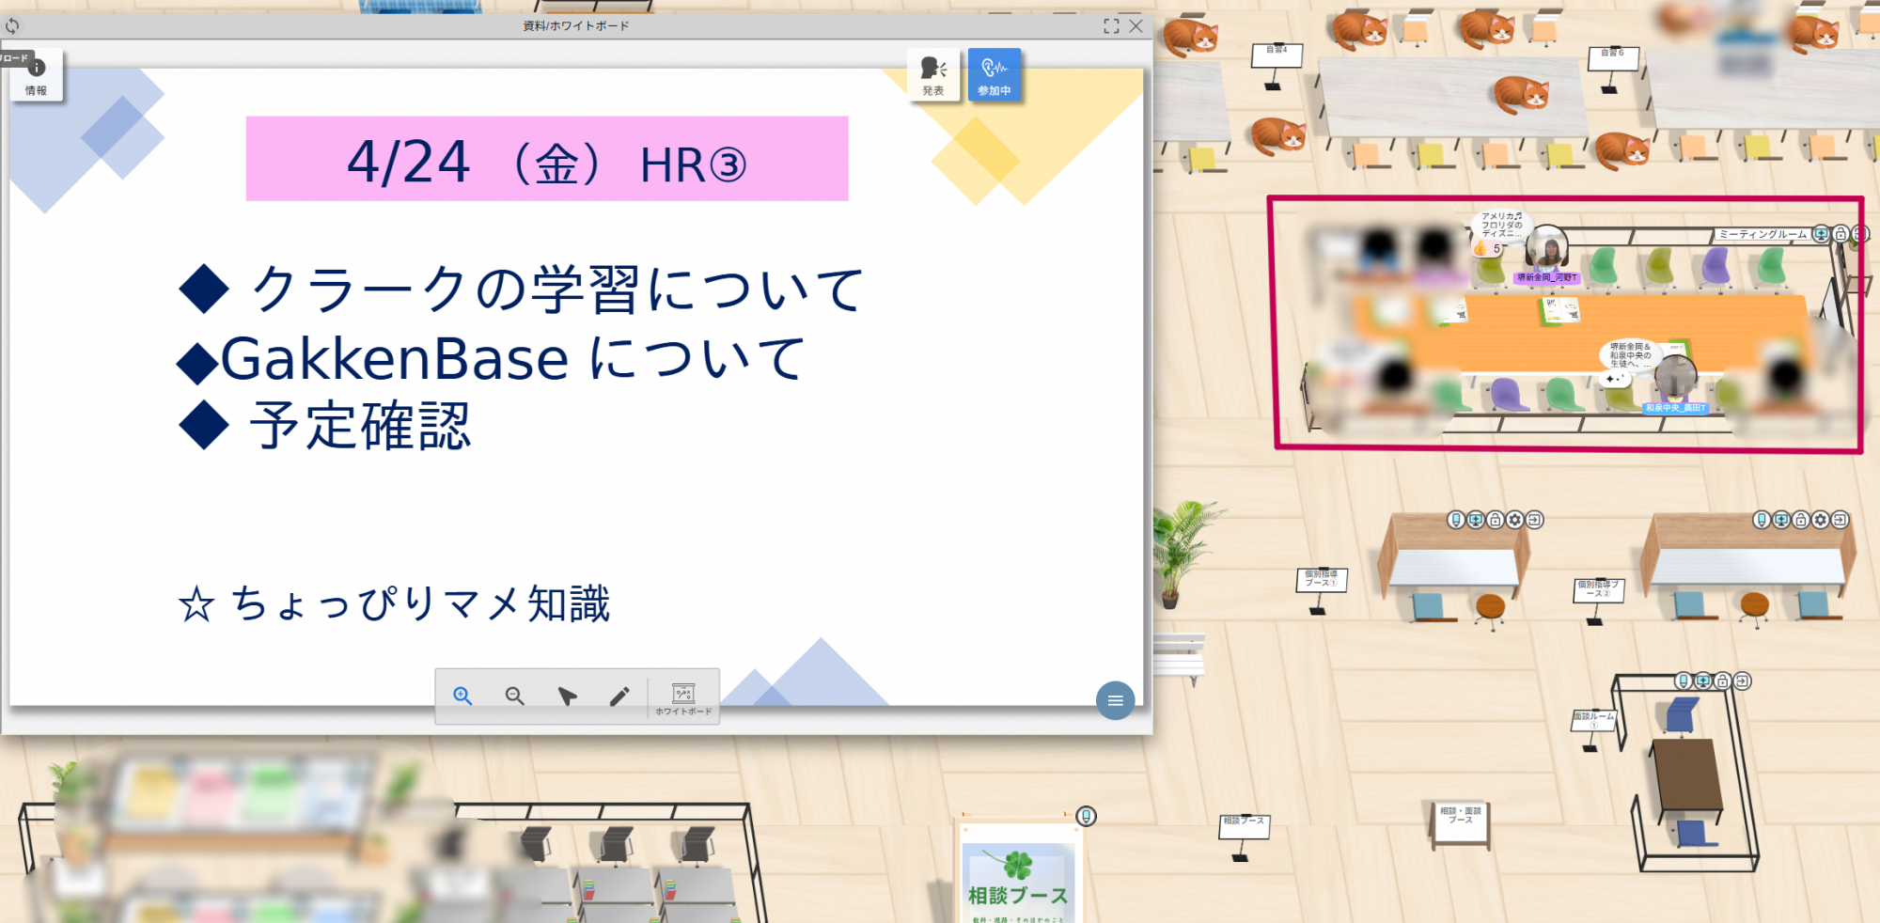Toggle the 参加中 listening status button

click(994, 74)
